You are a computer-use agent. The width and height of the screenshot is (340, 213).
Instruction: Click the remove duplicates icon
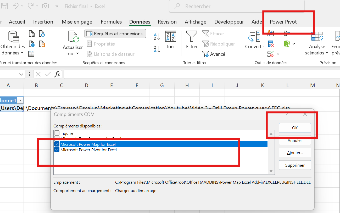tap(271, 44)
